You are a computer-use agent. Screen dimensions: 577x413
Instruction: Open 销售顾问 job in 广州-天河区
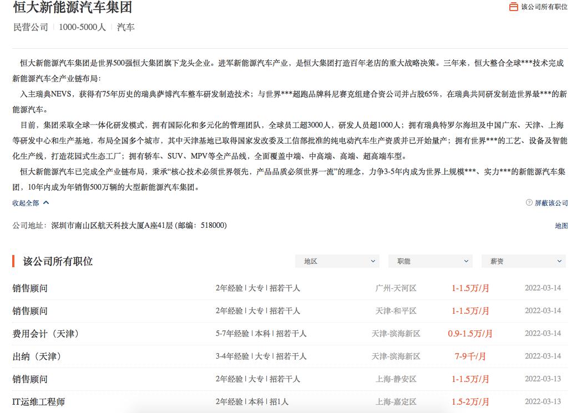click(x=30, y=288)
